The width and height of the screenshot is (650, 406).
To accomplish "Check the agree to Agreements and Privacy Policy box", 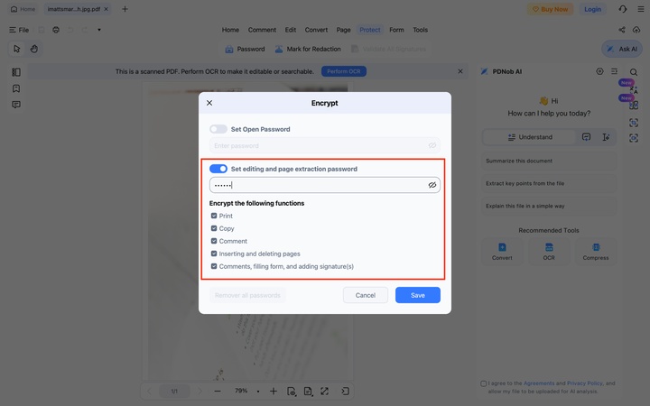I will pos(483,383).
